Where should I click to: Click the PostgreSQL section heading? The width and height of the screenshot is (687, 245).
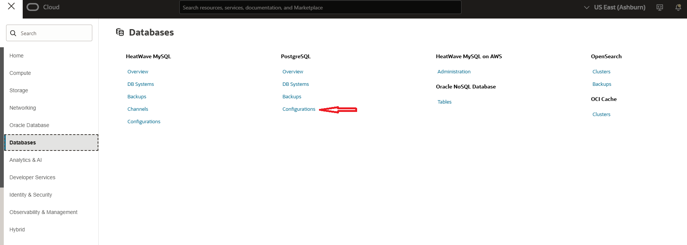click(x=295, y=56)
